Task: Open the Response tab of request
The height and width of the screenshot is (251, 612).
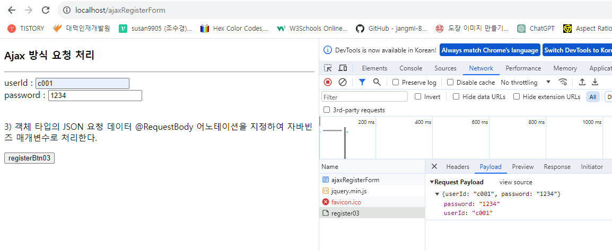Action: pos(557,166)
